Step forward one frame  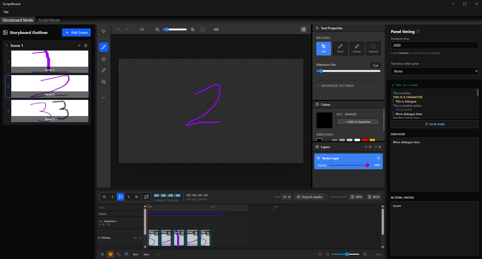coord(129,197)
